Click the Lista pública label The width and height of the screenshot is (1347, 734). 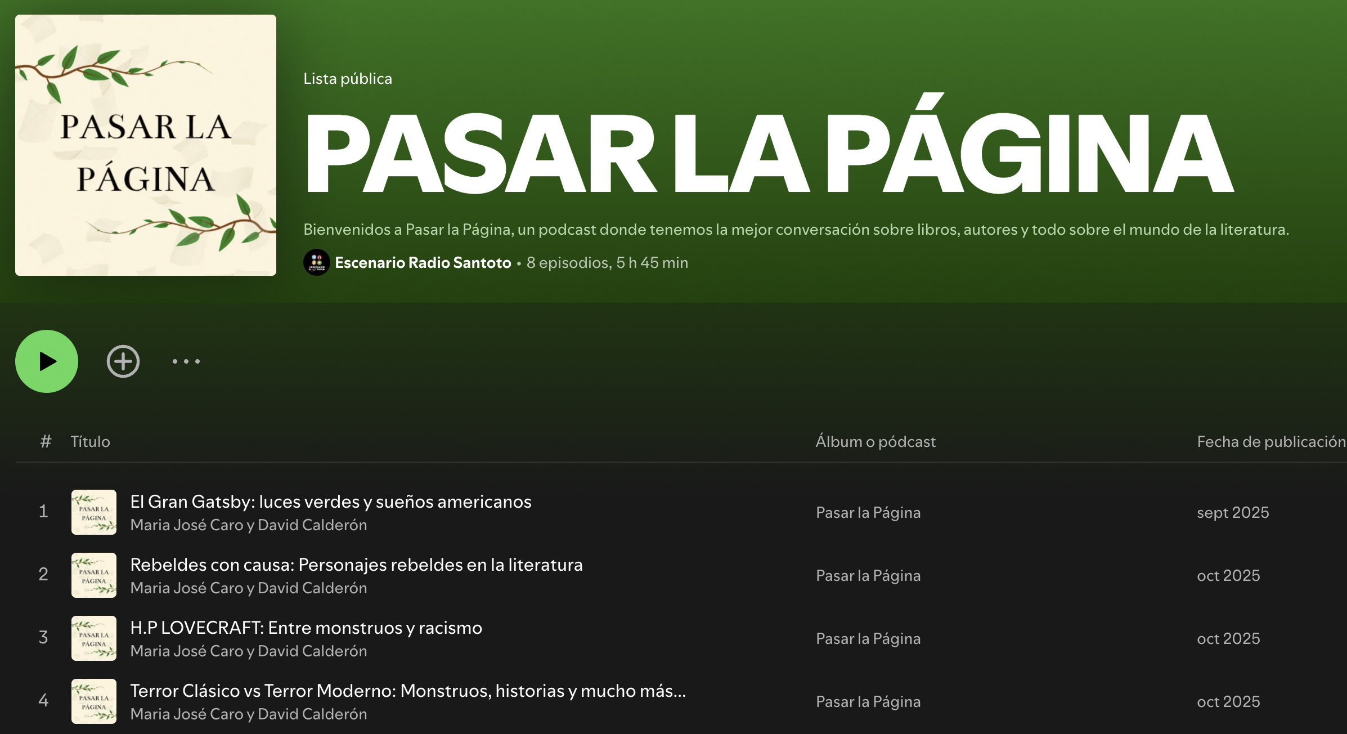point(348,79)
